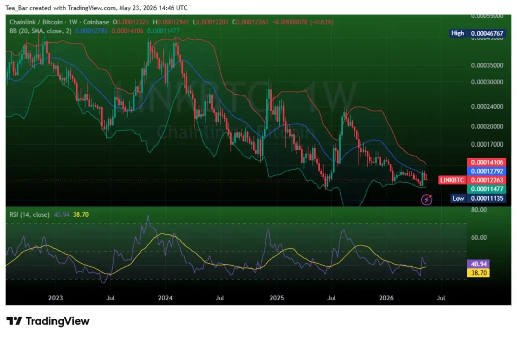Click the green 0.00011477 lower band label
517x337 pixels.
pyautogui.click(x=487, y=189)
